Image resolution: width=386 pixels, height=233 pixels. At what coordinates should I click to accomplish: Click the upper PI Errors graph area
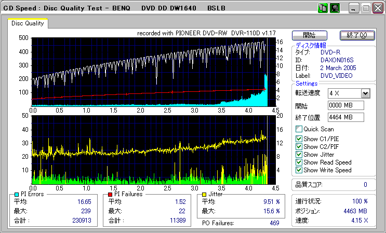(x=151, y=71)
